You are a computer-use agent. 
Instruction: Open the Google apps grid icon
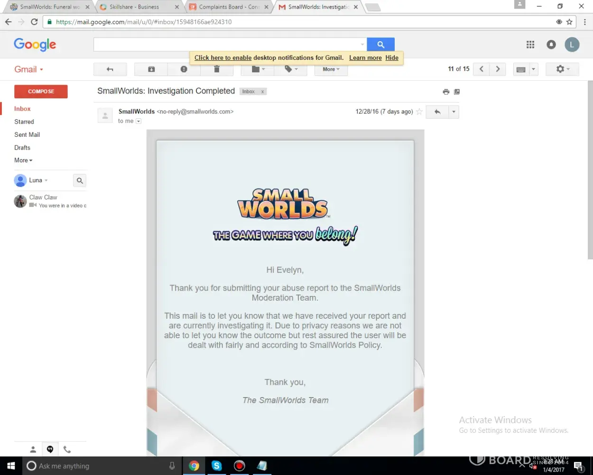(x=530, y=45)
